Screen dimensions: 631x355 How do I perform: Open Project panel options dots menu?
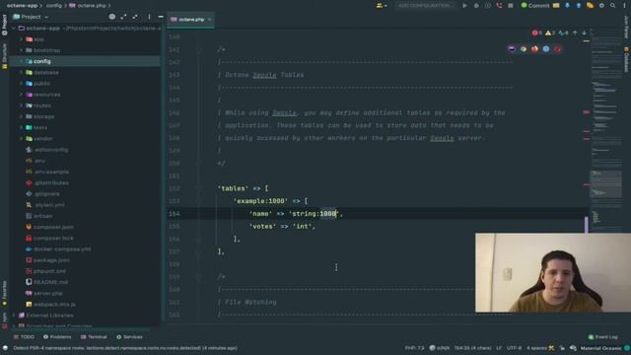point(149,17)
